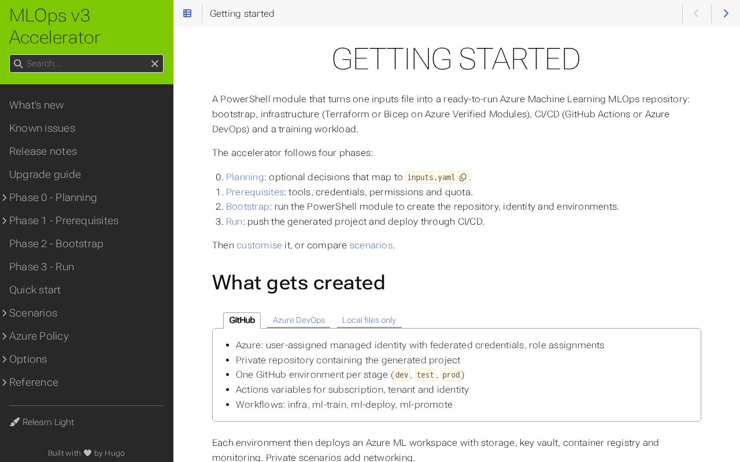This screenshot has width=740, height=462.
Task: Follow the customise link
Action: 259,245
